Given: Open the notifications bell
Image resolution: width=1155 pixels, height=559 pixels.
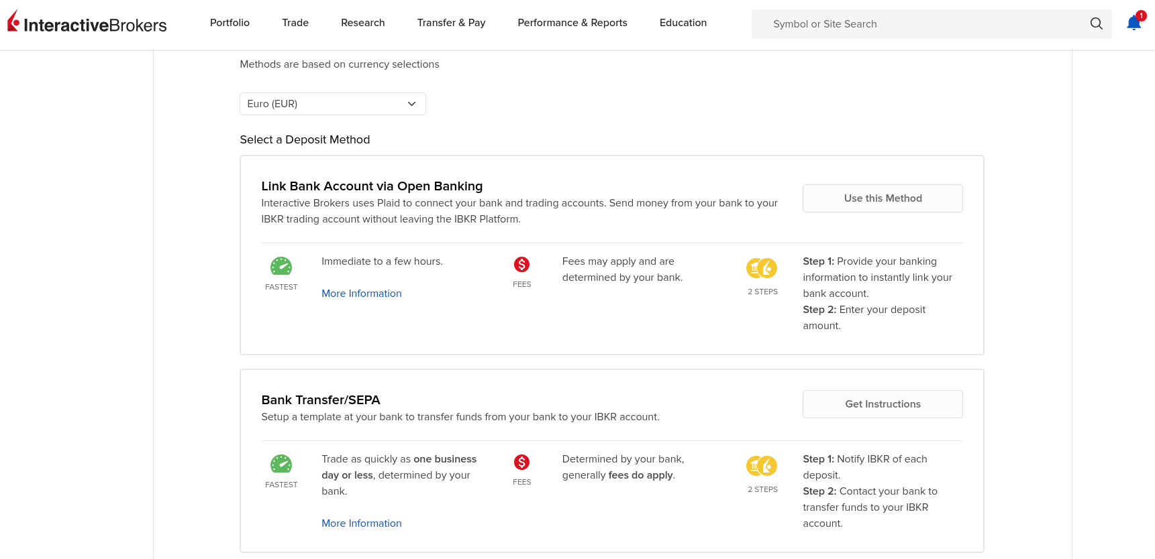Looking at the screenshot, I should point(1134,23).
